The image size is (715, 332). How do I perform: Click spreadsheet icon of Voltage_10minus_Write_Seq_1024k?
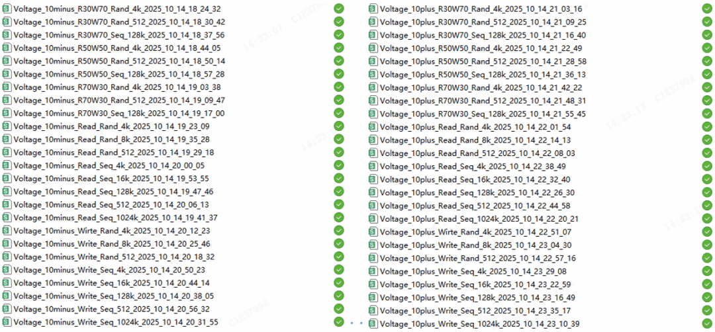(x=7, y=321)
